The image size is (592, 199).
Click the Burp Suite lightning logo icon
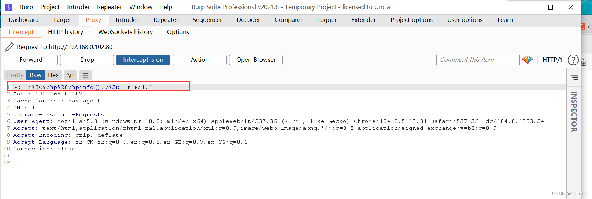(x=9, y=7)
